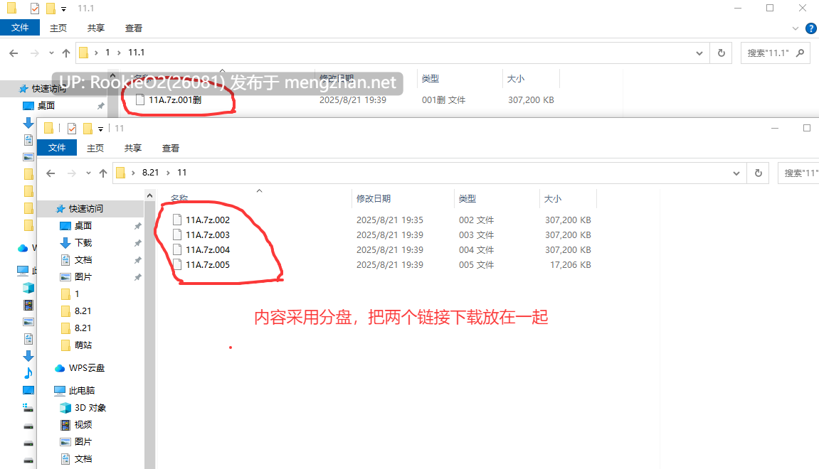Viewport: 819px width, 469px height.
Task: Select file 11A.7z.005
Action: tap(207, 265)
